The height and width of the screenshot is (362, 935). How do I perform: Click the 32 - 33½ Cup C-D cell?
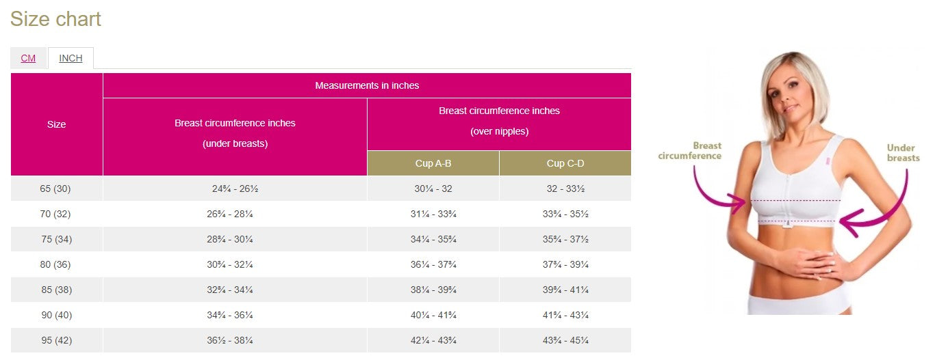tap(565, 189)
